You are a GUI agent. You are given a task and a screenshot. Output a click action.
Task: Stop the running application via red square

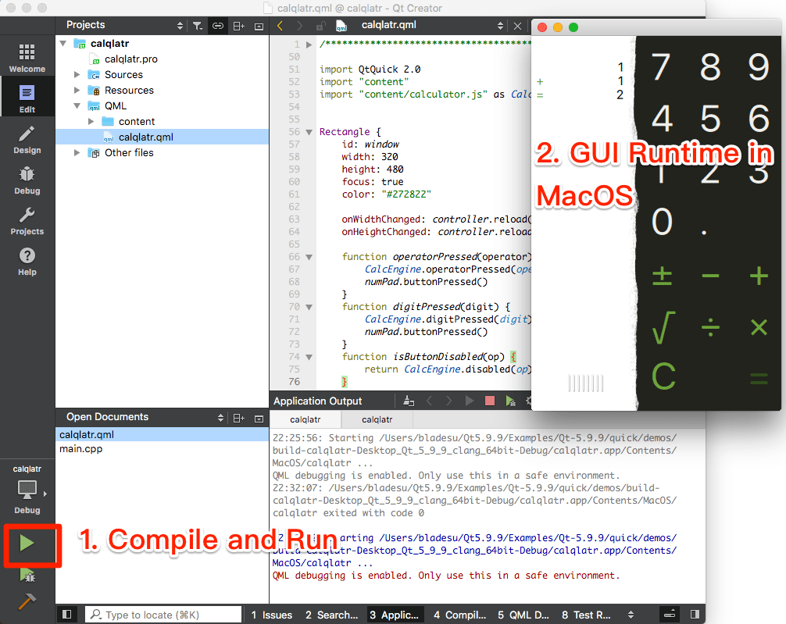pos(490,400)
